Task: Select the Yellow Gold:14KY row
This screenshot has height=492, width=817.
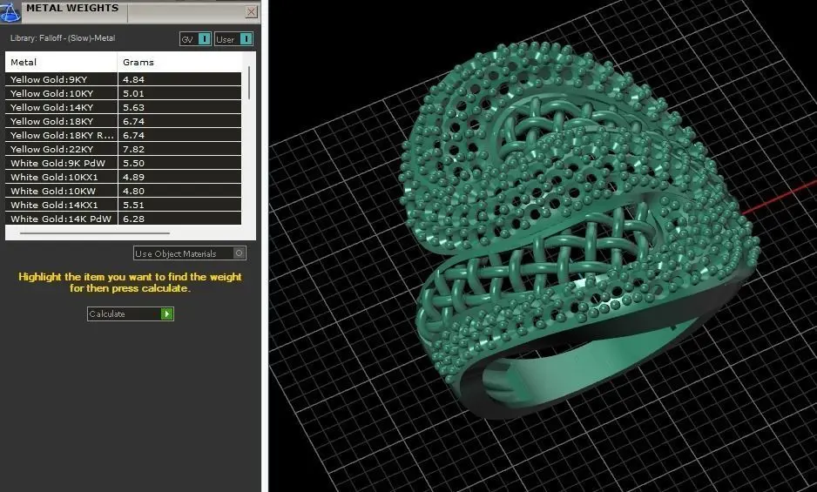Action: (124, 107)
